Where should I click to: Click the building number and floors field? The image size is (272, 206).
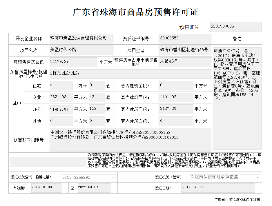[130, 74]
